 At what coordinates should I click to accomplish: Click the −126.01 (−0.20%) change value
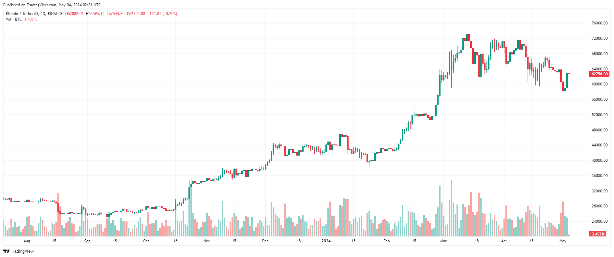(162, 14)
